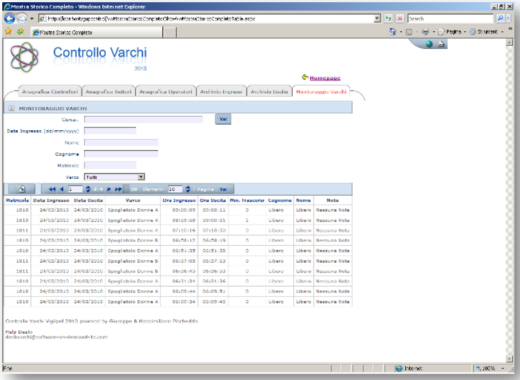Click the help desk email address
This screenshot has width=520, height=380.
(57, 337)
